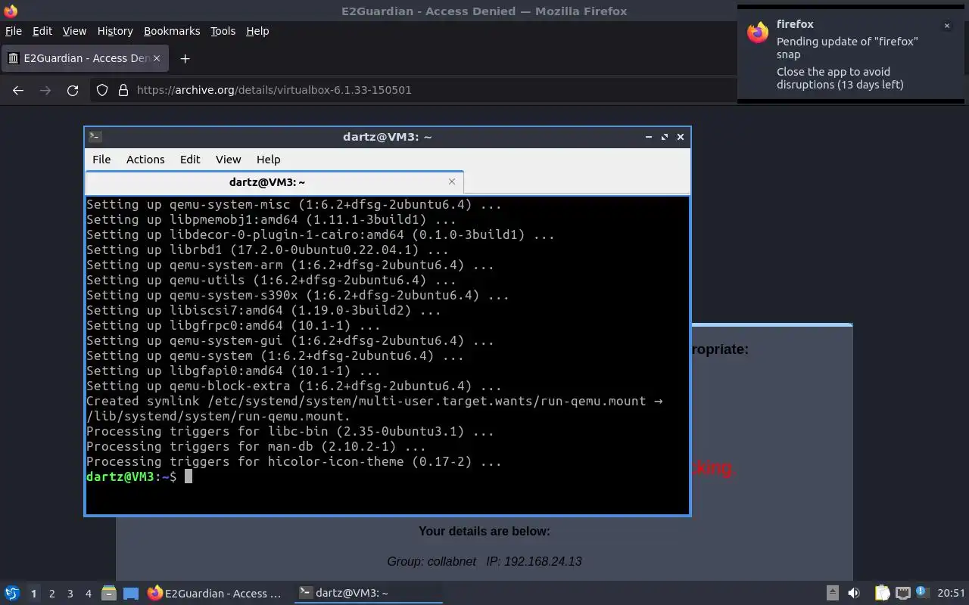Open the terminal Actions menu
The width and height of the screenshot is (969, 605).
pyautogui.click(x=145, y=160)
